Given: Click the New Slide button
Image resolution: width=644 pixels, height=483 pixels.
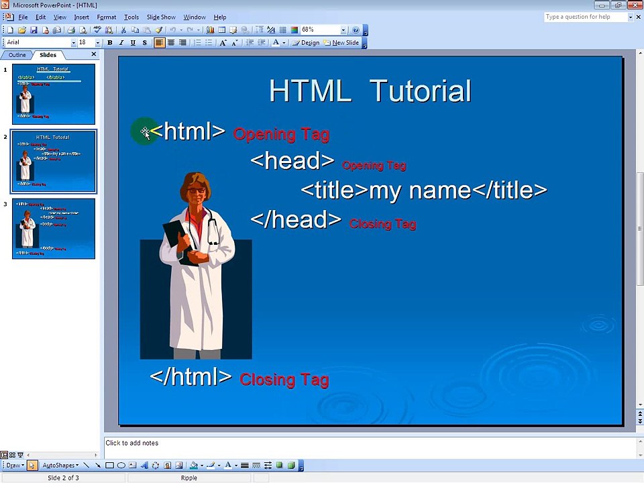Looking at the screenshot, I should click(341, 43).
